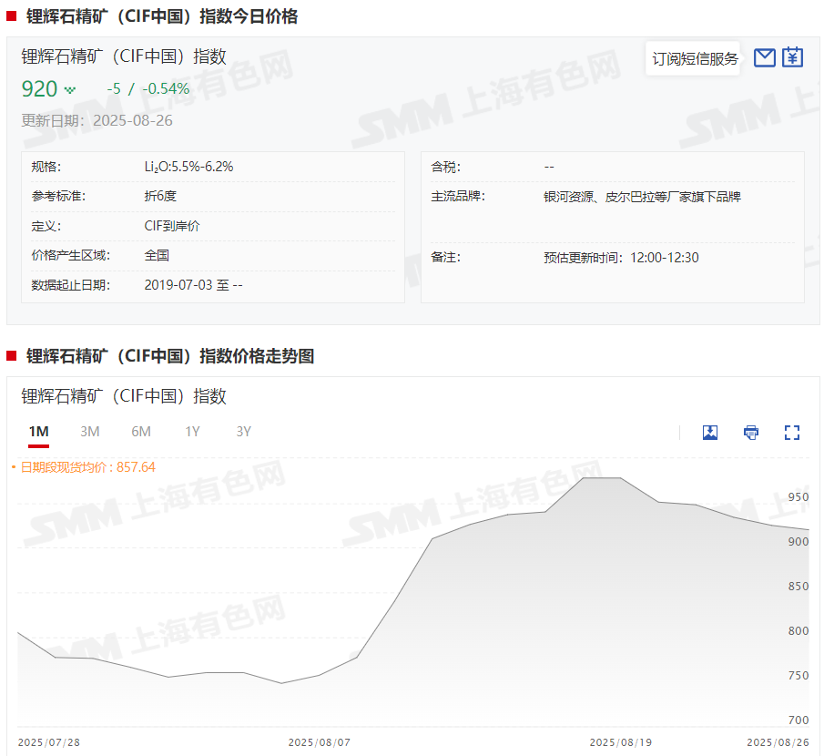Download the chart as an image
The width and height of the screenshot is (824, 756).
click(x=710, y=433)
